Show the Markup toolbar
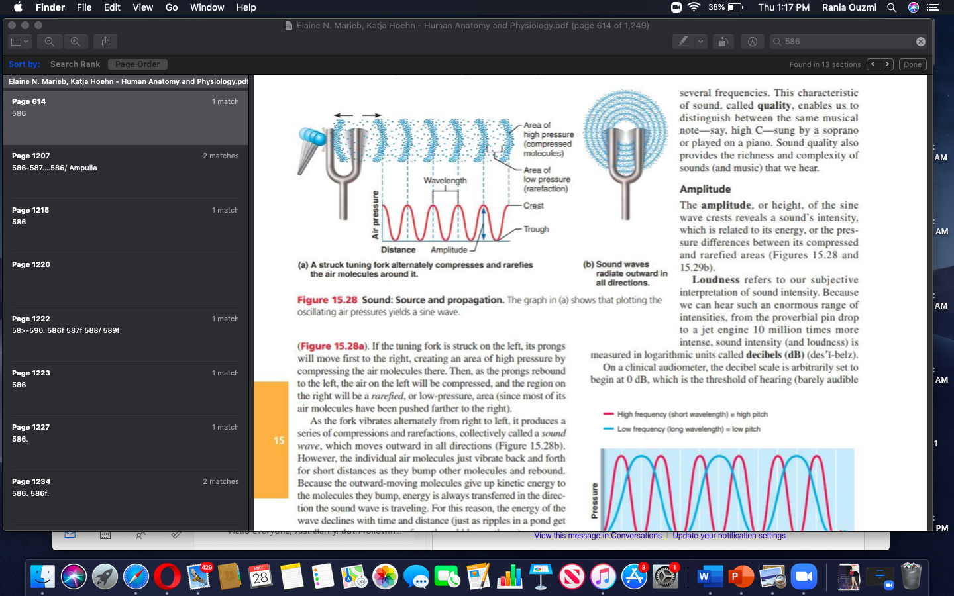This screenshot has width=954, height=596. [x=753, y=42]
